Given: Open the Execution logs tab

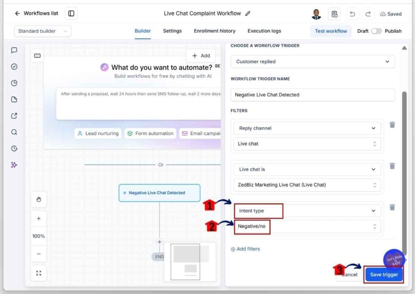Looking at the screenshot, I should 264,31.
